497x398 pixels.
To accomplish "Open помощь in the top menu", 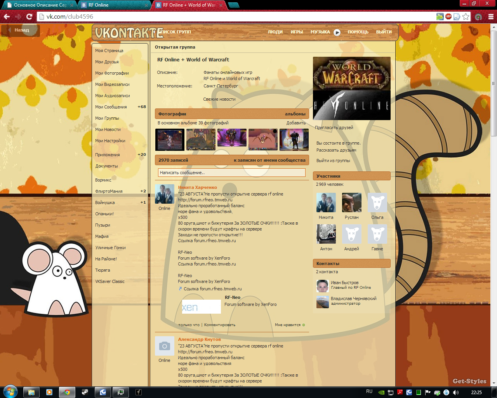I will [358, 32].
